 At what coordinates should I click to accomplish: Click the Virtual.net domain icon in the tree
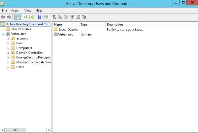click(8, 34)
